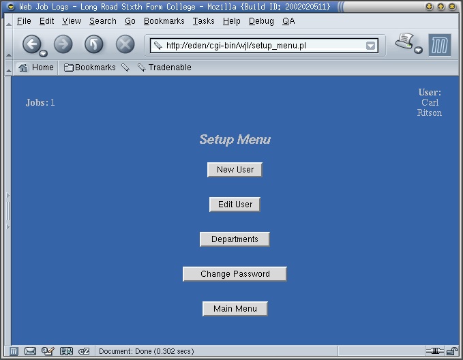Click the unlabeled bookmark icon after Bookmarks
Image resolution: width=463 pixels, height=360 pixels.
coord(125,67)
